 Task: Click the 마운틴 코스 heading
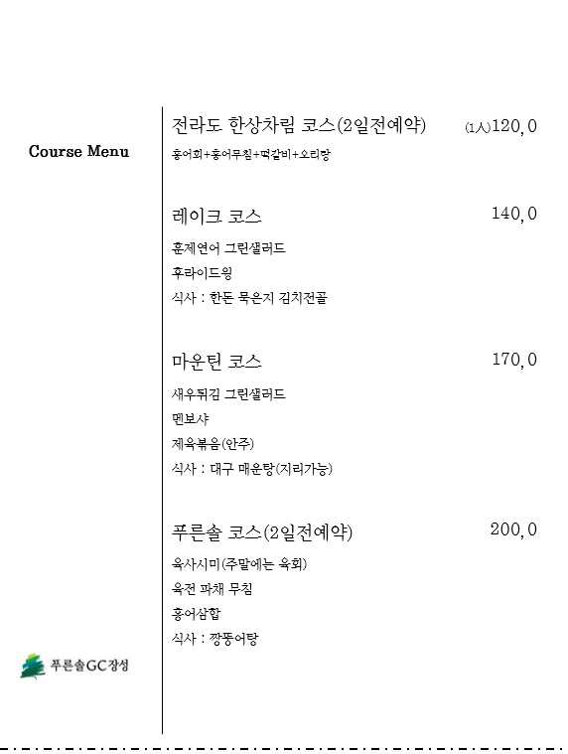pyautogui.click(x=216, y=362)
